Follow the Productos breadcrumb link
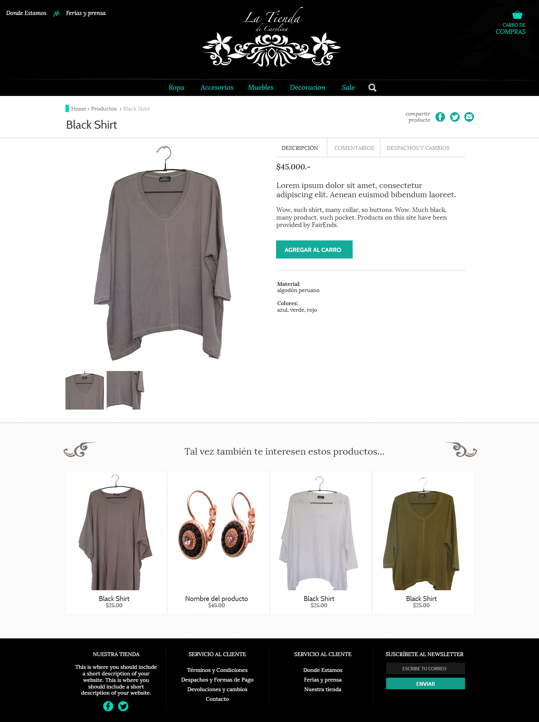The image size is (539, 722). [104, 109]
